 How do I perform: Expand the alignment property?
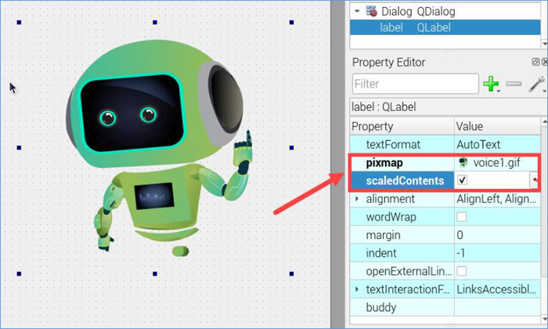coord(357,199)
